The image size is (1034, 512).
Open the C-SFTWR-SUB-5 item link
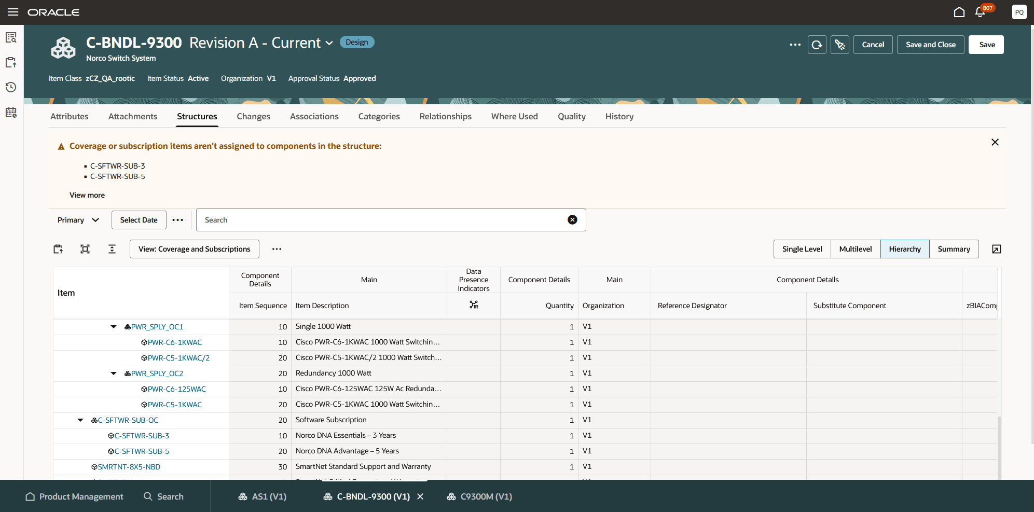coord(142,451)
